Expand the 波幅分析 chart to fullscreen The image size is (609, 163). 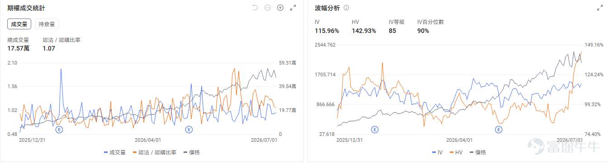click(x=600, y=8)
